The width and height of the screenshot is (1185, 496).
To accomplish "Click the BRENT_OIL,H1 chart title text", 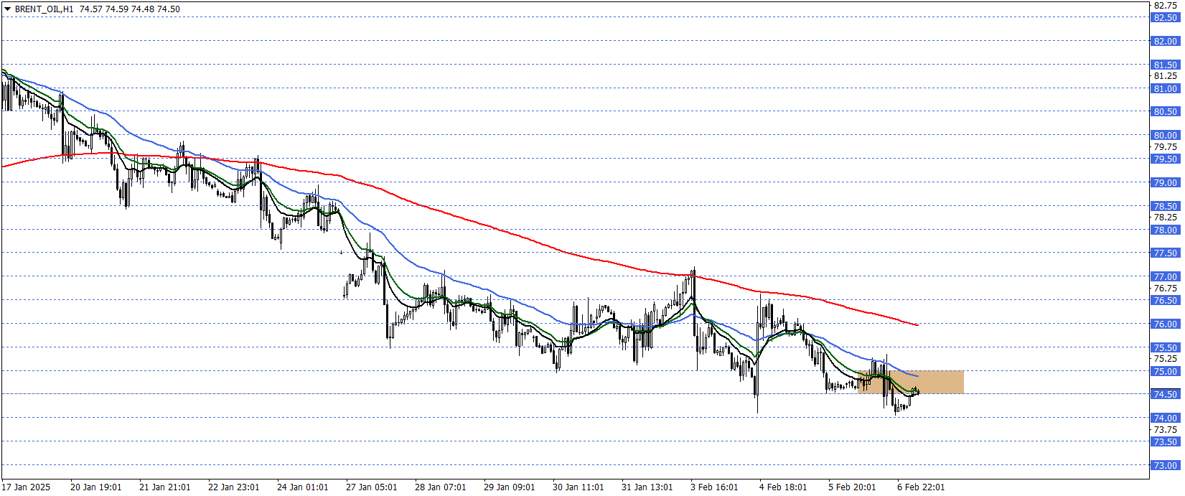I will tap(44, 9).
